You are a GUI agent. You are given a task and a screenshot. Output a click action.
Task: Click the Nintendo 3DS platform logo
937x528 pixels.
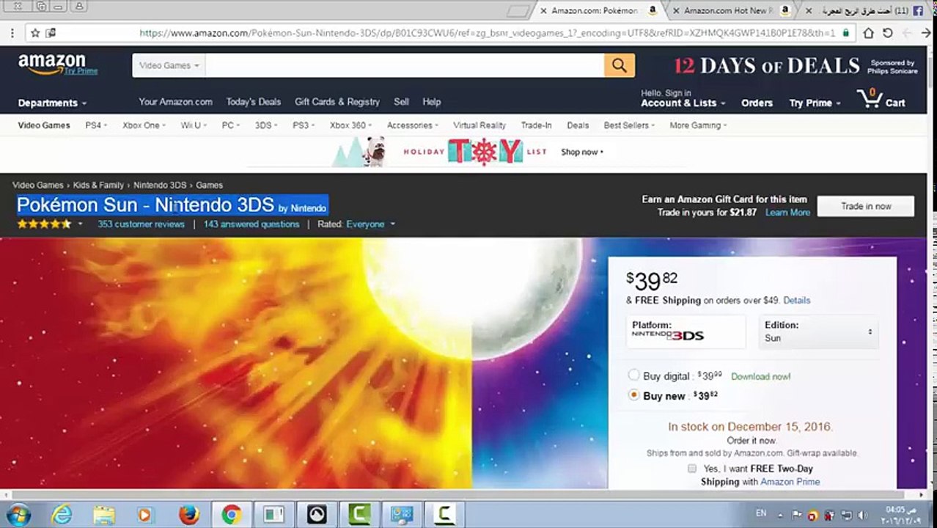pos(668,335)
